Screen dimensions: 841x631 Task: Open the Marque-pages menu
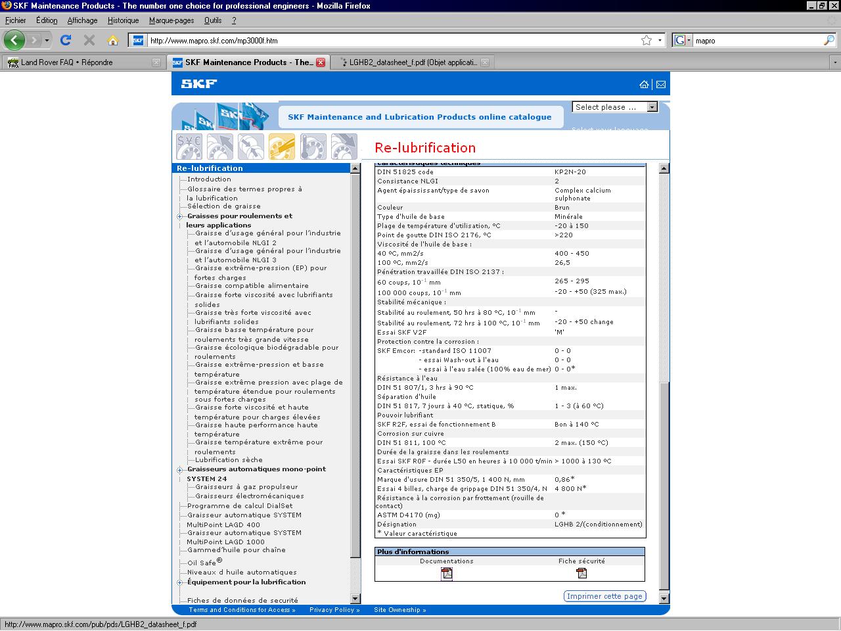pyautogui.click(x=171, y=20)
